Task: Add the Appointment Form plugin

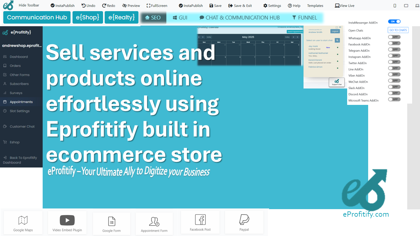Action: click(154, 224)
